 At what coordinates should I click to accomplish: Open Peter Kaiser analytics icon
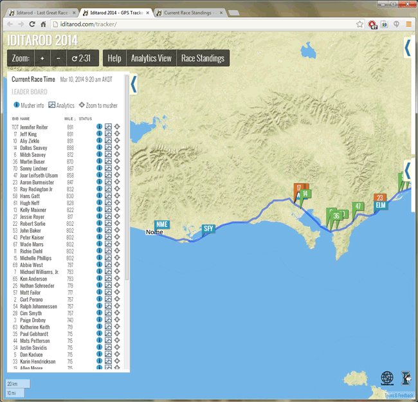click(x=108, y=237)
